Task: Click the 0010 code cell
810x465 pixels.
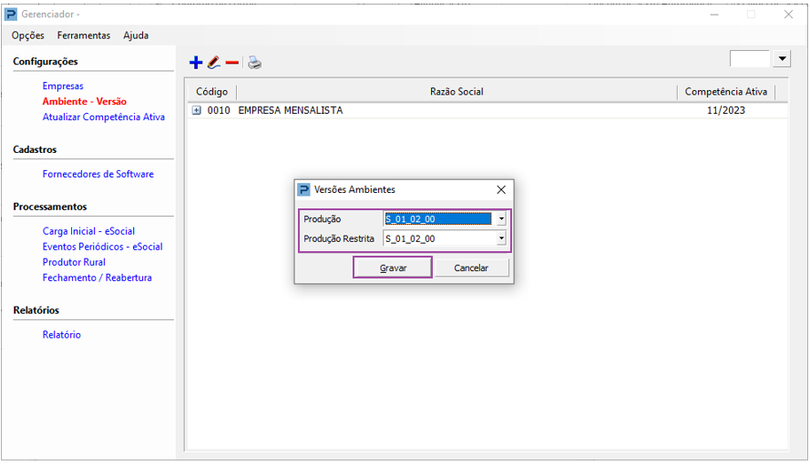Action: click(x=219, y=110)
